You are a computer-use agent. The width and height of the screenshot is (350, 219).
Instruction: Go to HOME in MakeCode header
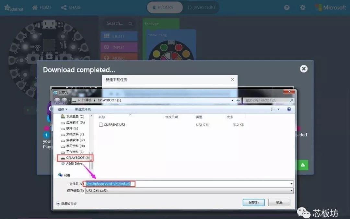(42, 7)
